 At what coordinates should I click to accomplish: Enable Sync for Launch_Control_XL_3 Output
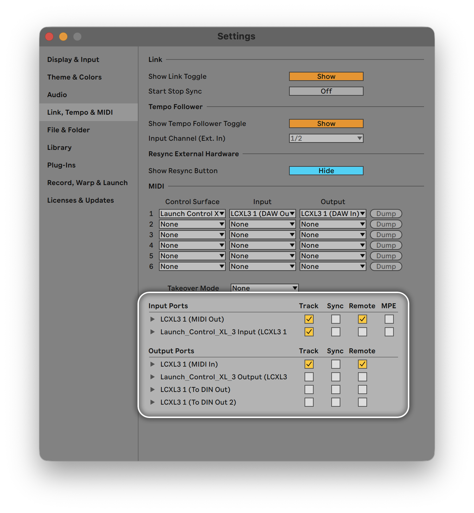click(x=336, y=377)
